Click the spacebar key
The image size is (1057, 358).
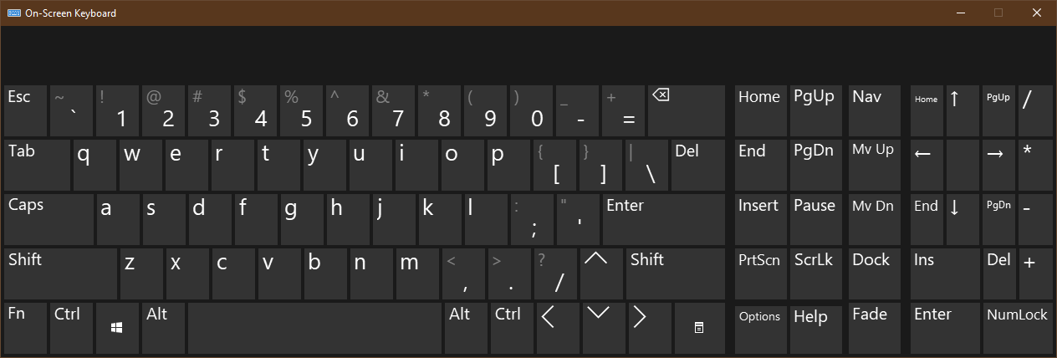pos(314,328)
